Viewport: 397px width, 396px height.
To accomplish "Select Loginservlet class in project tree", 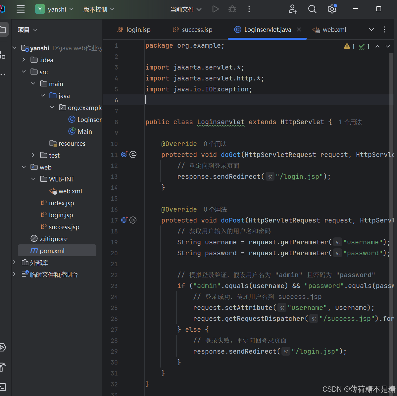I will point(85,120).
